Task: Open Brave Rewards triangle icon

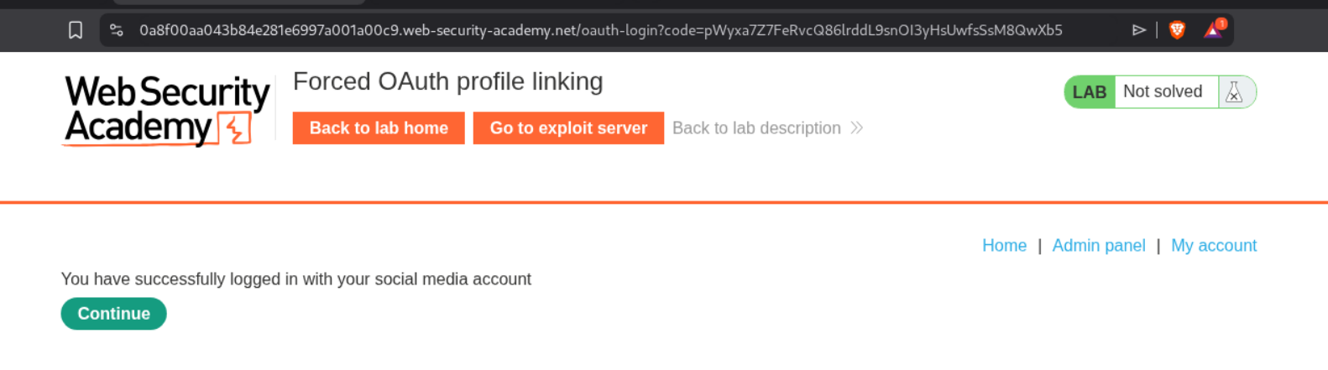Action: tap(1213, 30)
